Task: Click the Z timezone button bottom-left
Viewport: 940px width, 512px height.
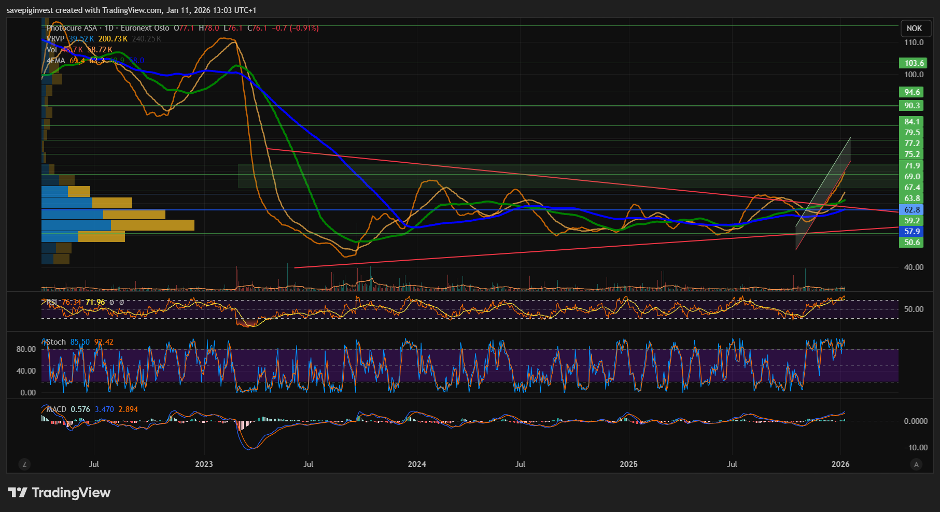Action: point(24,464)
